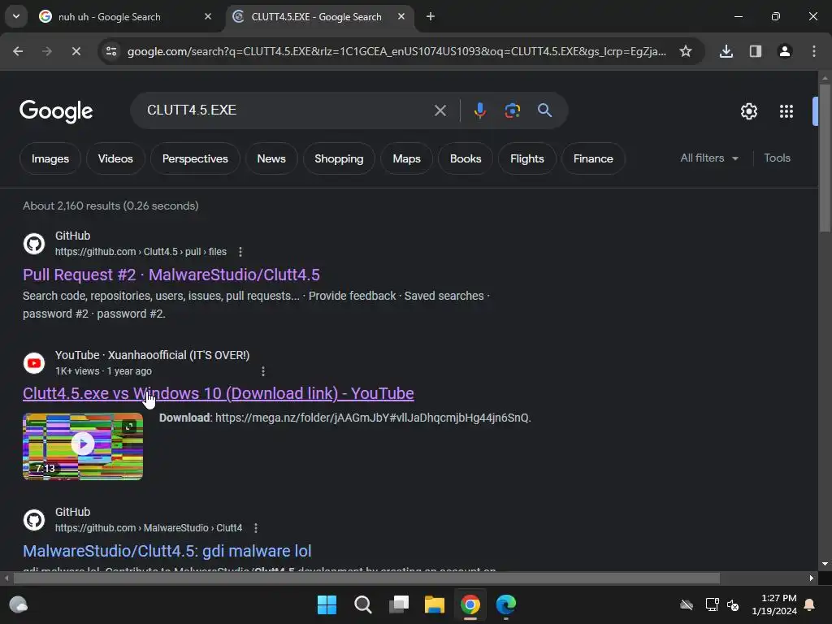Filter results by Shopping
The height and width of the screenshot is (624, 832).
(x=339, y=158)
